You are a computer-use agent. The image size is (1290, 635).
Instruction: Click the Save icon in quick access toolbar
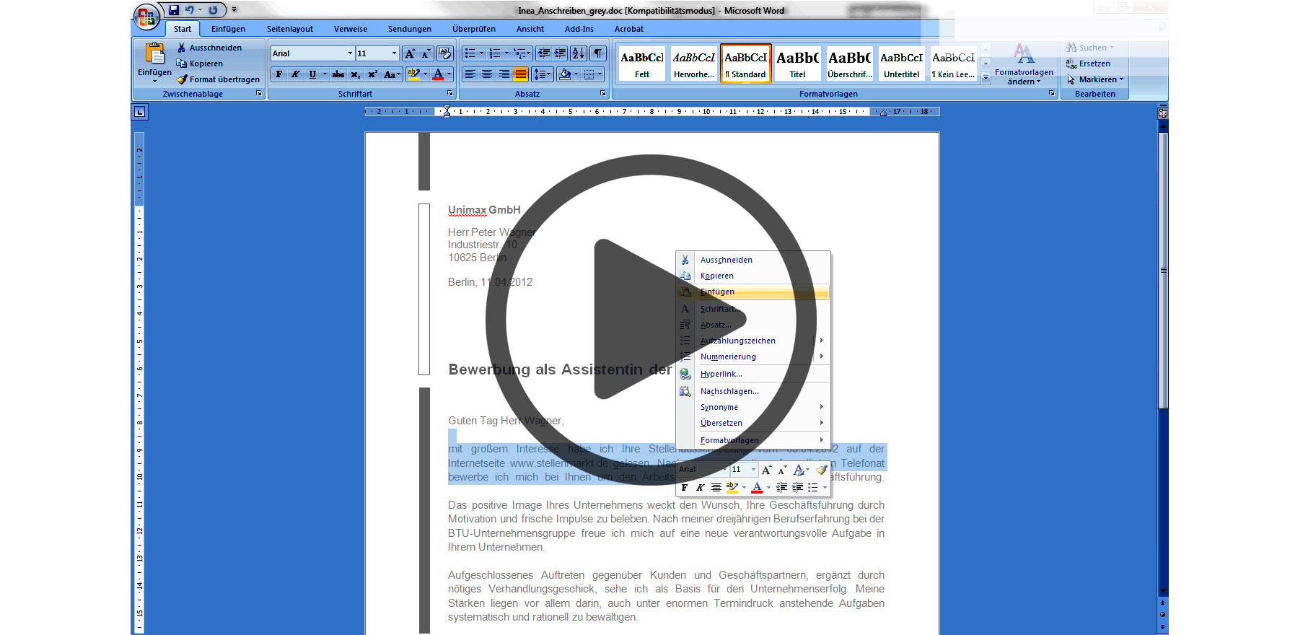174,10
